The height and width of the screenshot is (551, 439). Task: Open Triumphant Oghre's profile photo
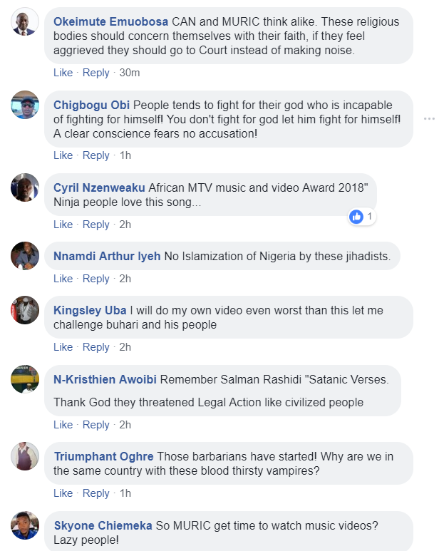pyautogui.click(x=25, y=456)
